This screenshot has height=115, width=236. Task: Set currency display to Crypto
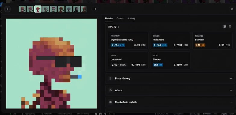tap(224, 114)
